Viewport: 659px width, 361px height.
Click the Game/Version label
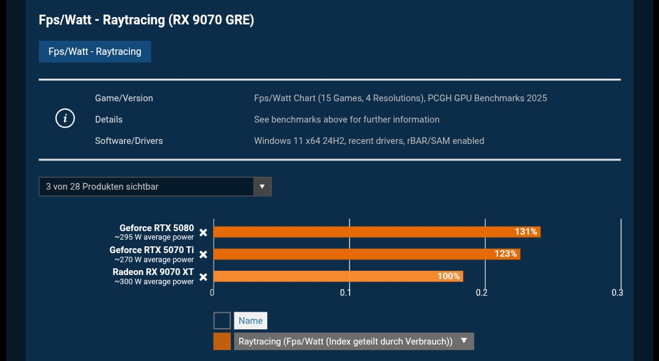[124, 98]
